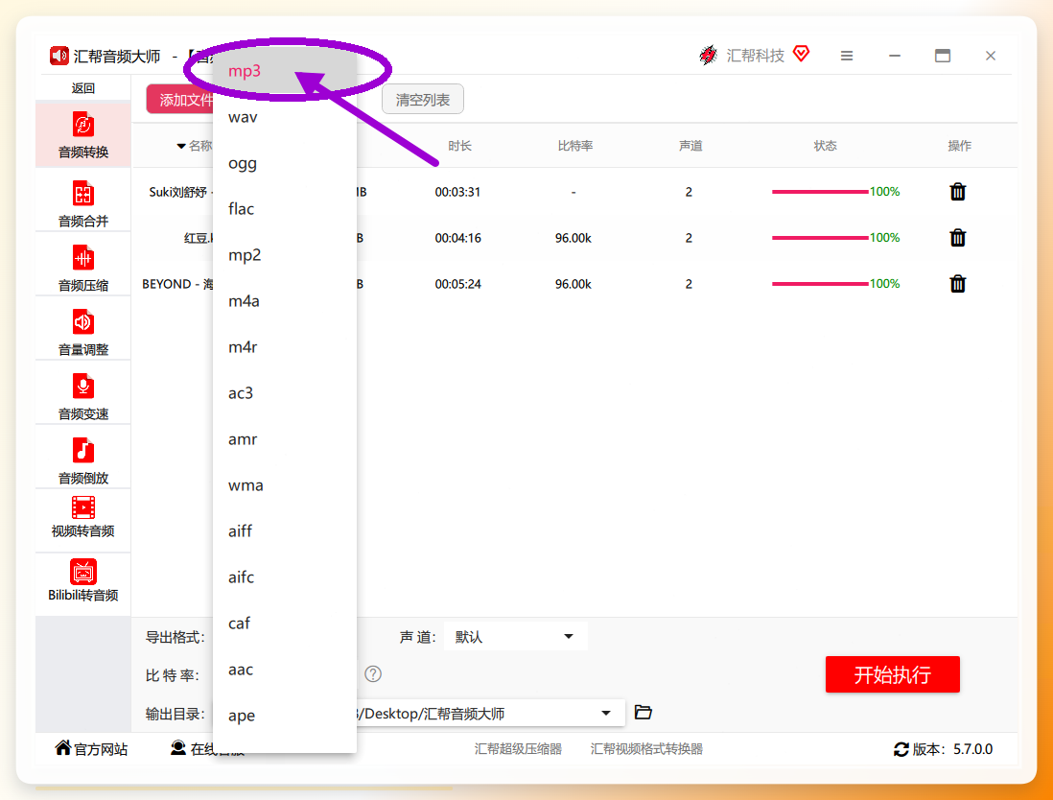
Task: Open the 音频转换 audio conversion tool
Action: click(83, 135)
